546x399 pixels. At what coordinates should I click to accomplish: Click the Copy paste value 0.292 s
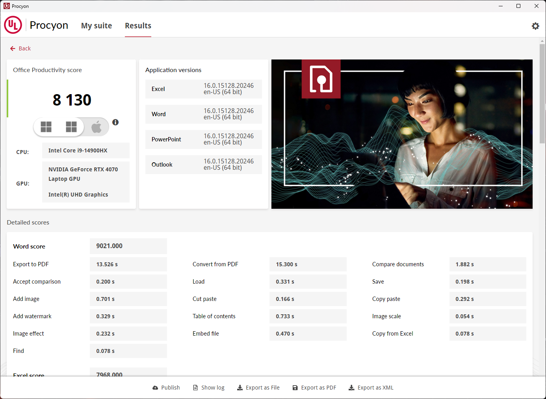(x=488, y=299)
